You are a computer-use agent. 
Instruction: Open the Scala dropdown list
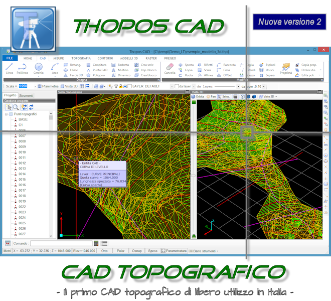tap(35, 86)
